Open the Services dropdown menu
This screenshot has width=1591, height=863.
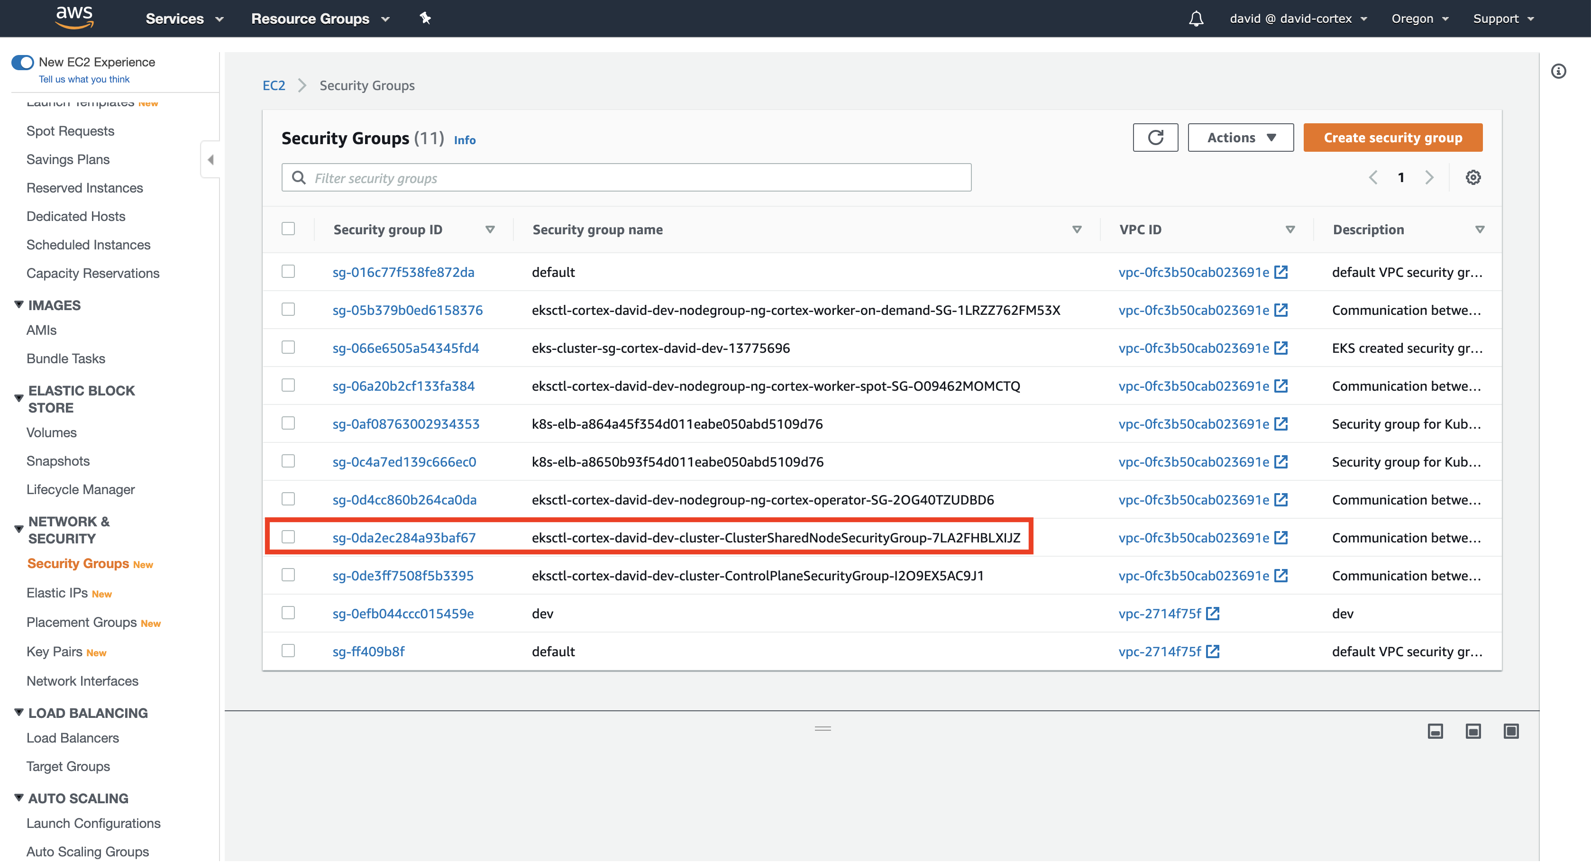184,18
